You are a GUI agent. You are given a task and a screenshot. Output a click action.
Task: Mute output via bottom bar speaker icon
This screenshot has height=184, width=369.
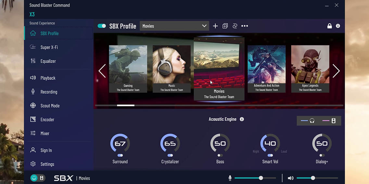[291, 178]
